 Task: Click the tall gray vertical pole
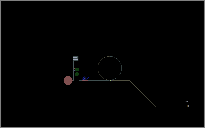(x=73, y=71)
